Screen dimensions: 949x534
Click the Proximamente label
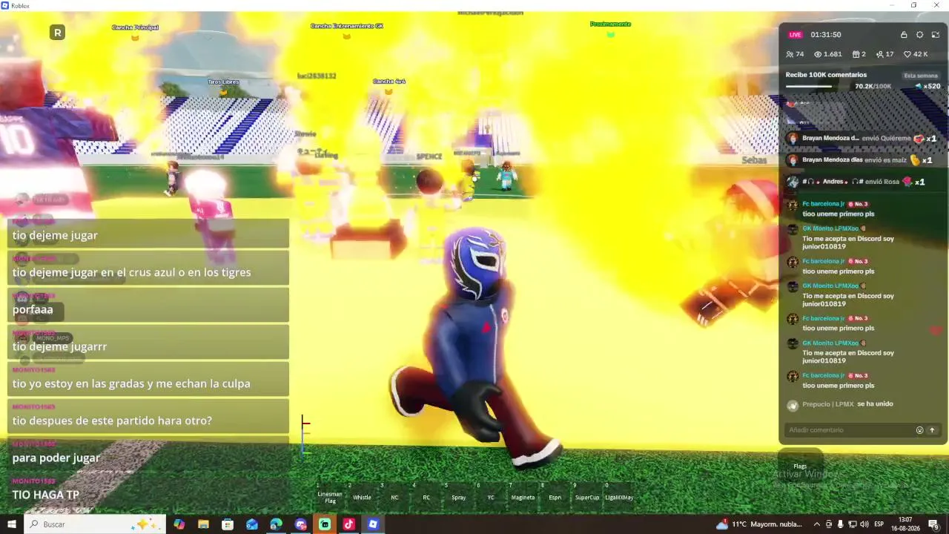[x=610, y=24]
